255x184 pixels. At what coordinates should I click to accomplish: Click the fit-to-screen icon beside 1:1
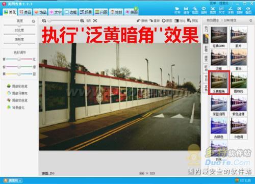[x=95, y=21]
